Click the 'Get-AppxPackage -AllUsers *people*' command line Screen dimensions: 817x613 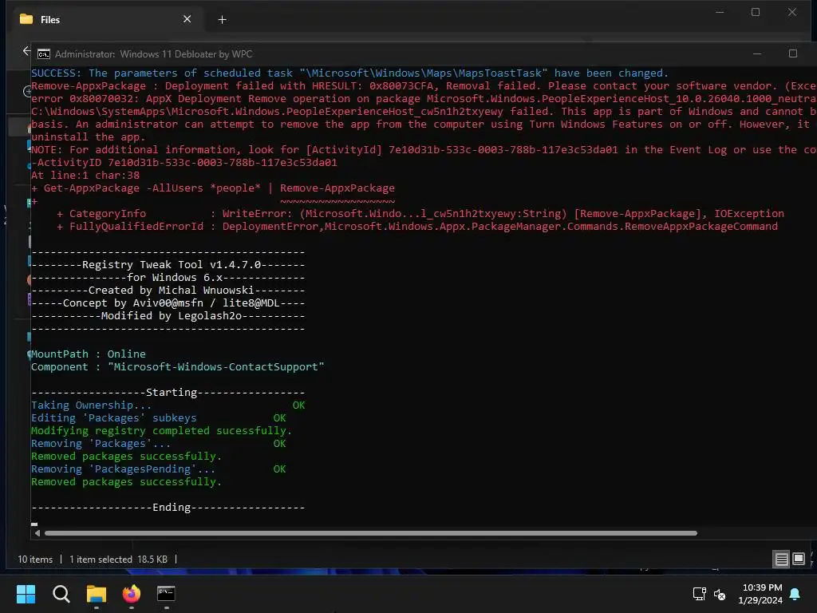[212, 188]
